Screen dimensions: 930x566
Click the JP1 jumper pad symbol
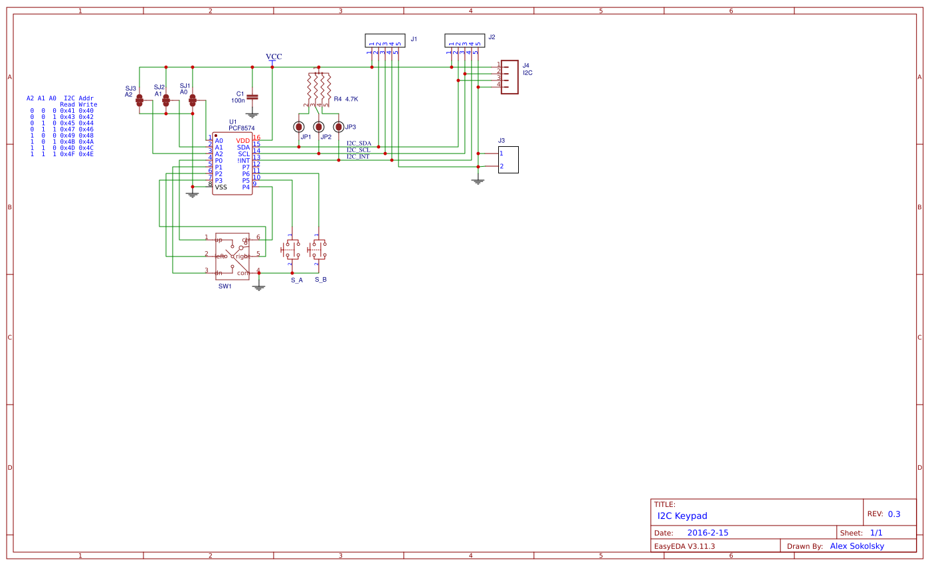[300, 126]
